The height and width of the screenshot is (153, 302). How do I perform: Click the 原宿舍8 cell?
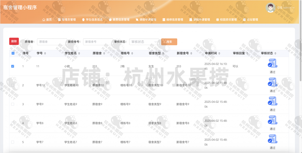click(x=97, y=123)
